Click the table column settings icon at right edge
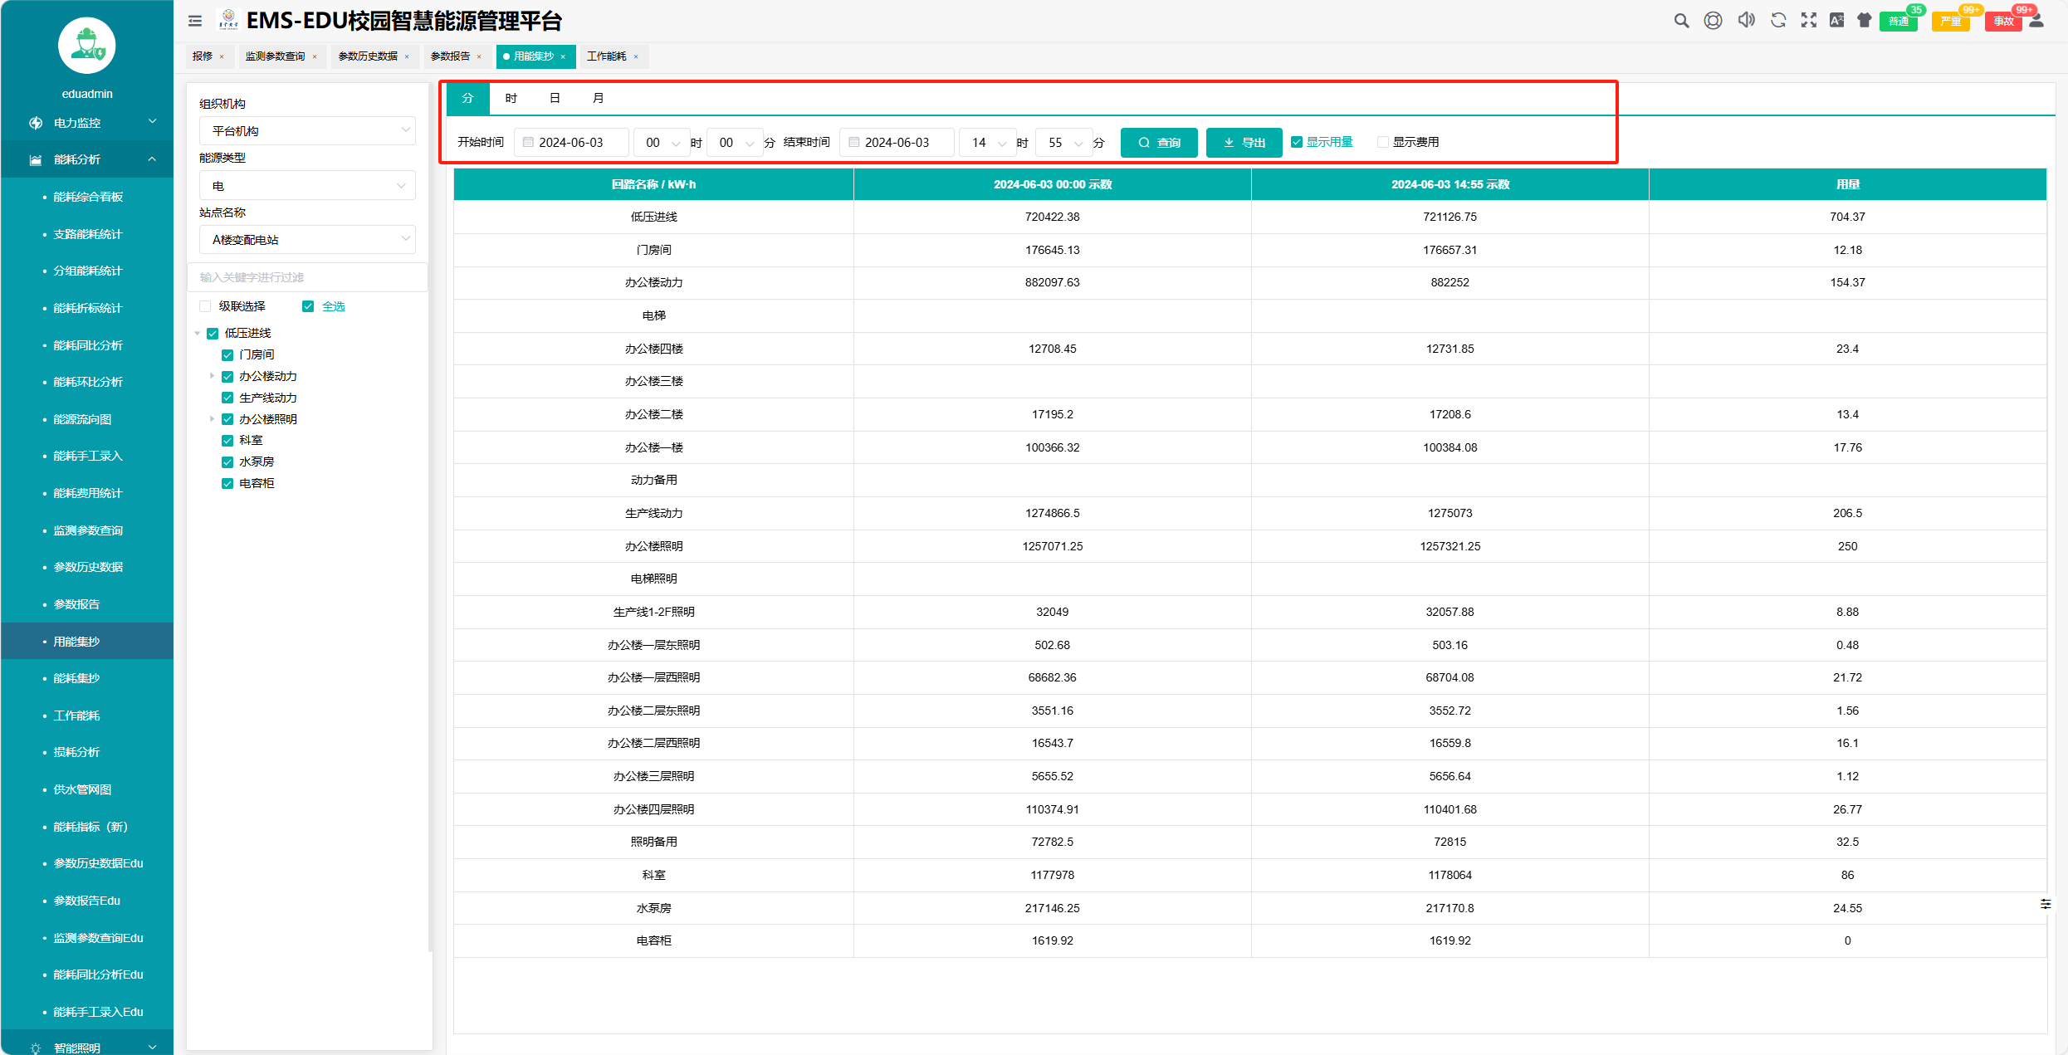 point(2046,904)
